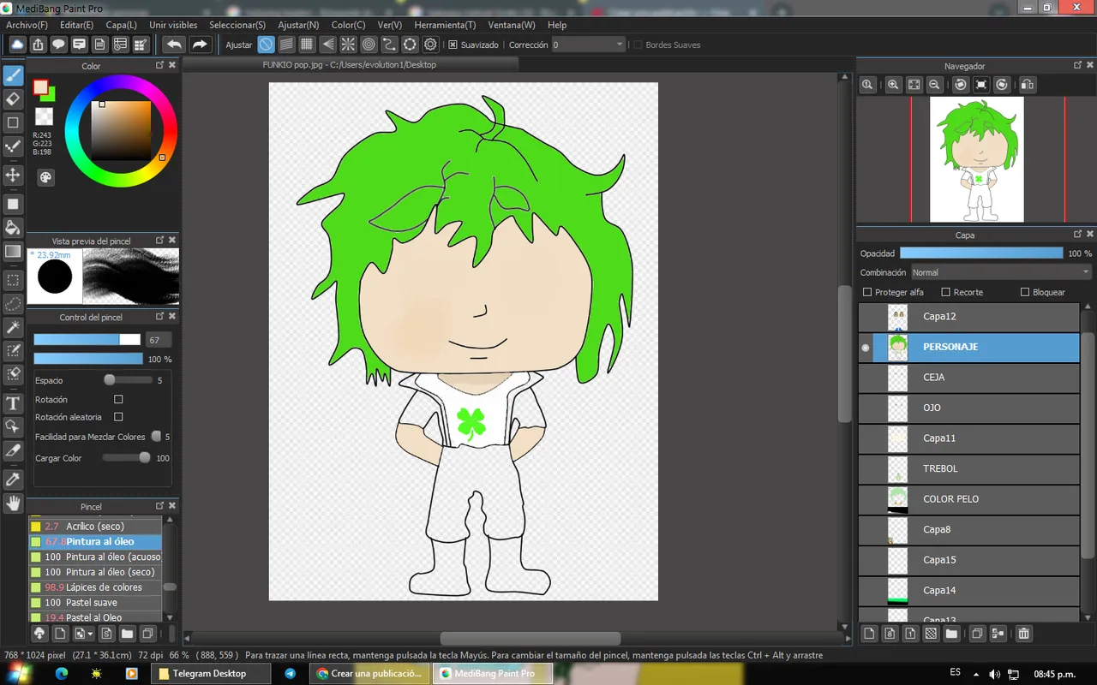The image size is (1097, 685).
Task: Rotate canvas left in Navigator
Action: point(961,85)
